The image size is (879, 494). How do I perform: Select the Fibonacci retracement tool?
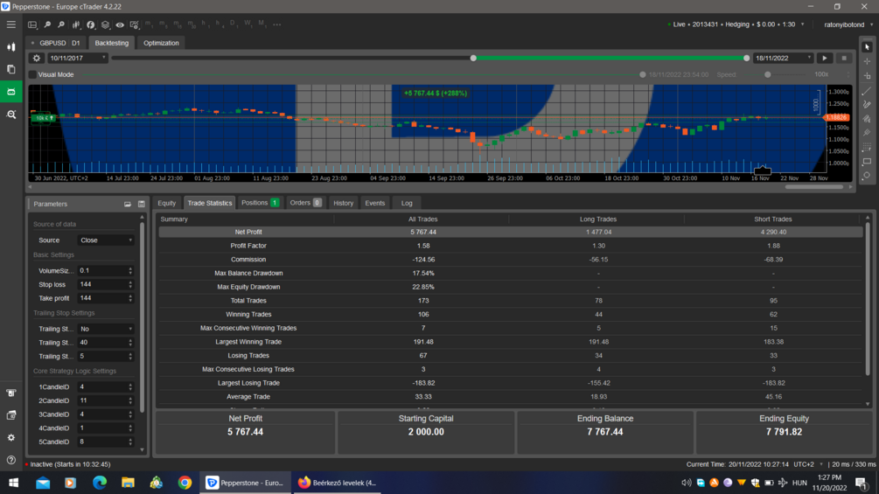[867, 147]
